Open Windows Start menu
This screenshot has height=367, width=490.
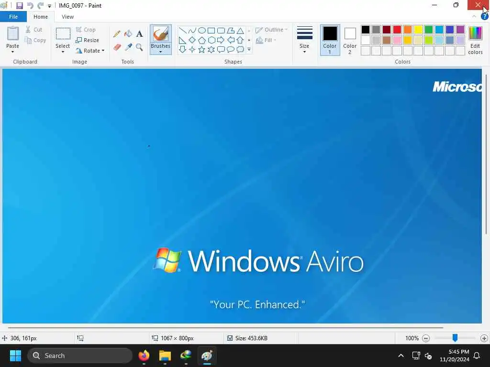click(15, 356)
